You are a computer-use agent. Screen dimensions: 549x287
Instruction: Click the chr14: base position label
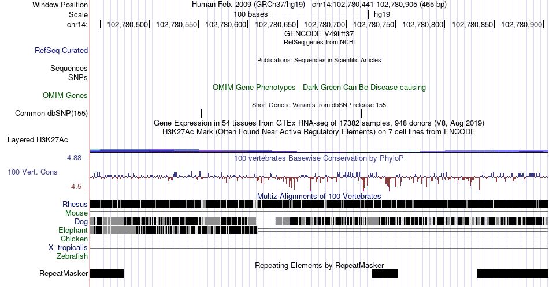(x=77, y=24)
